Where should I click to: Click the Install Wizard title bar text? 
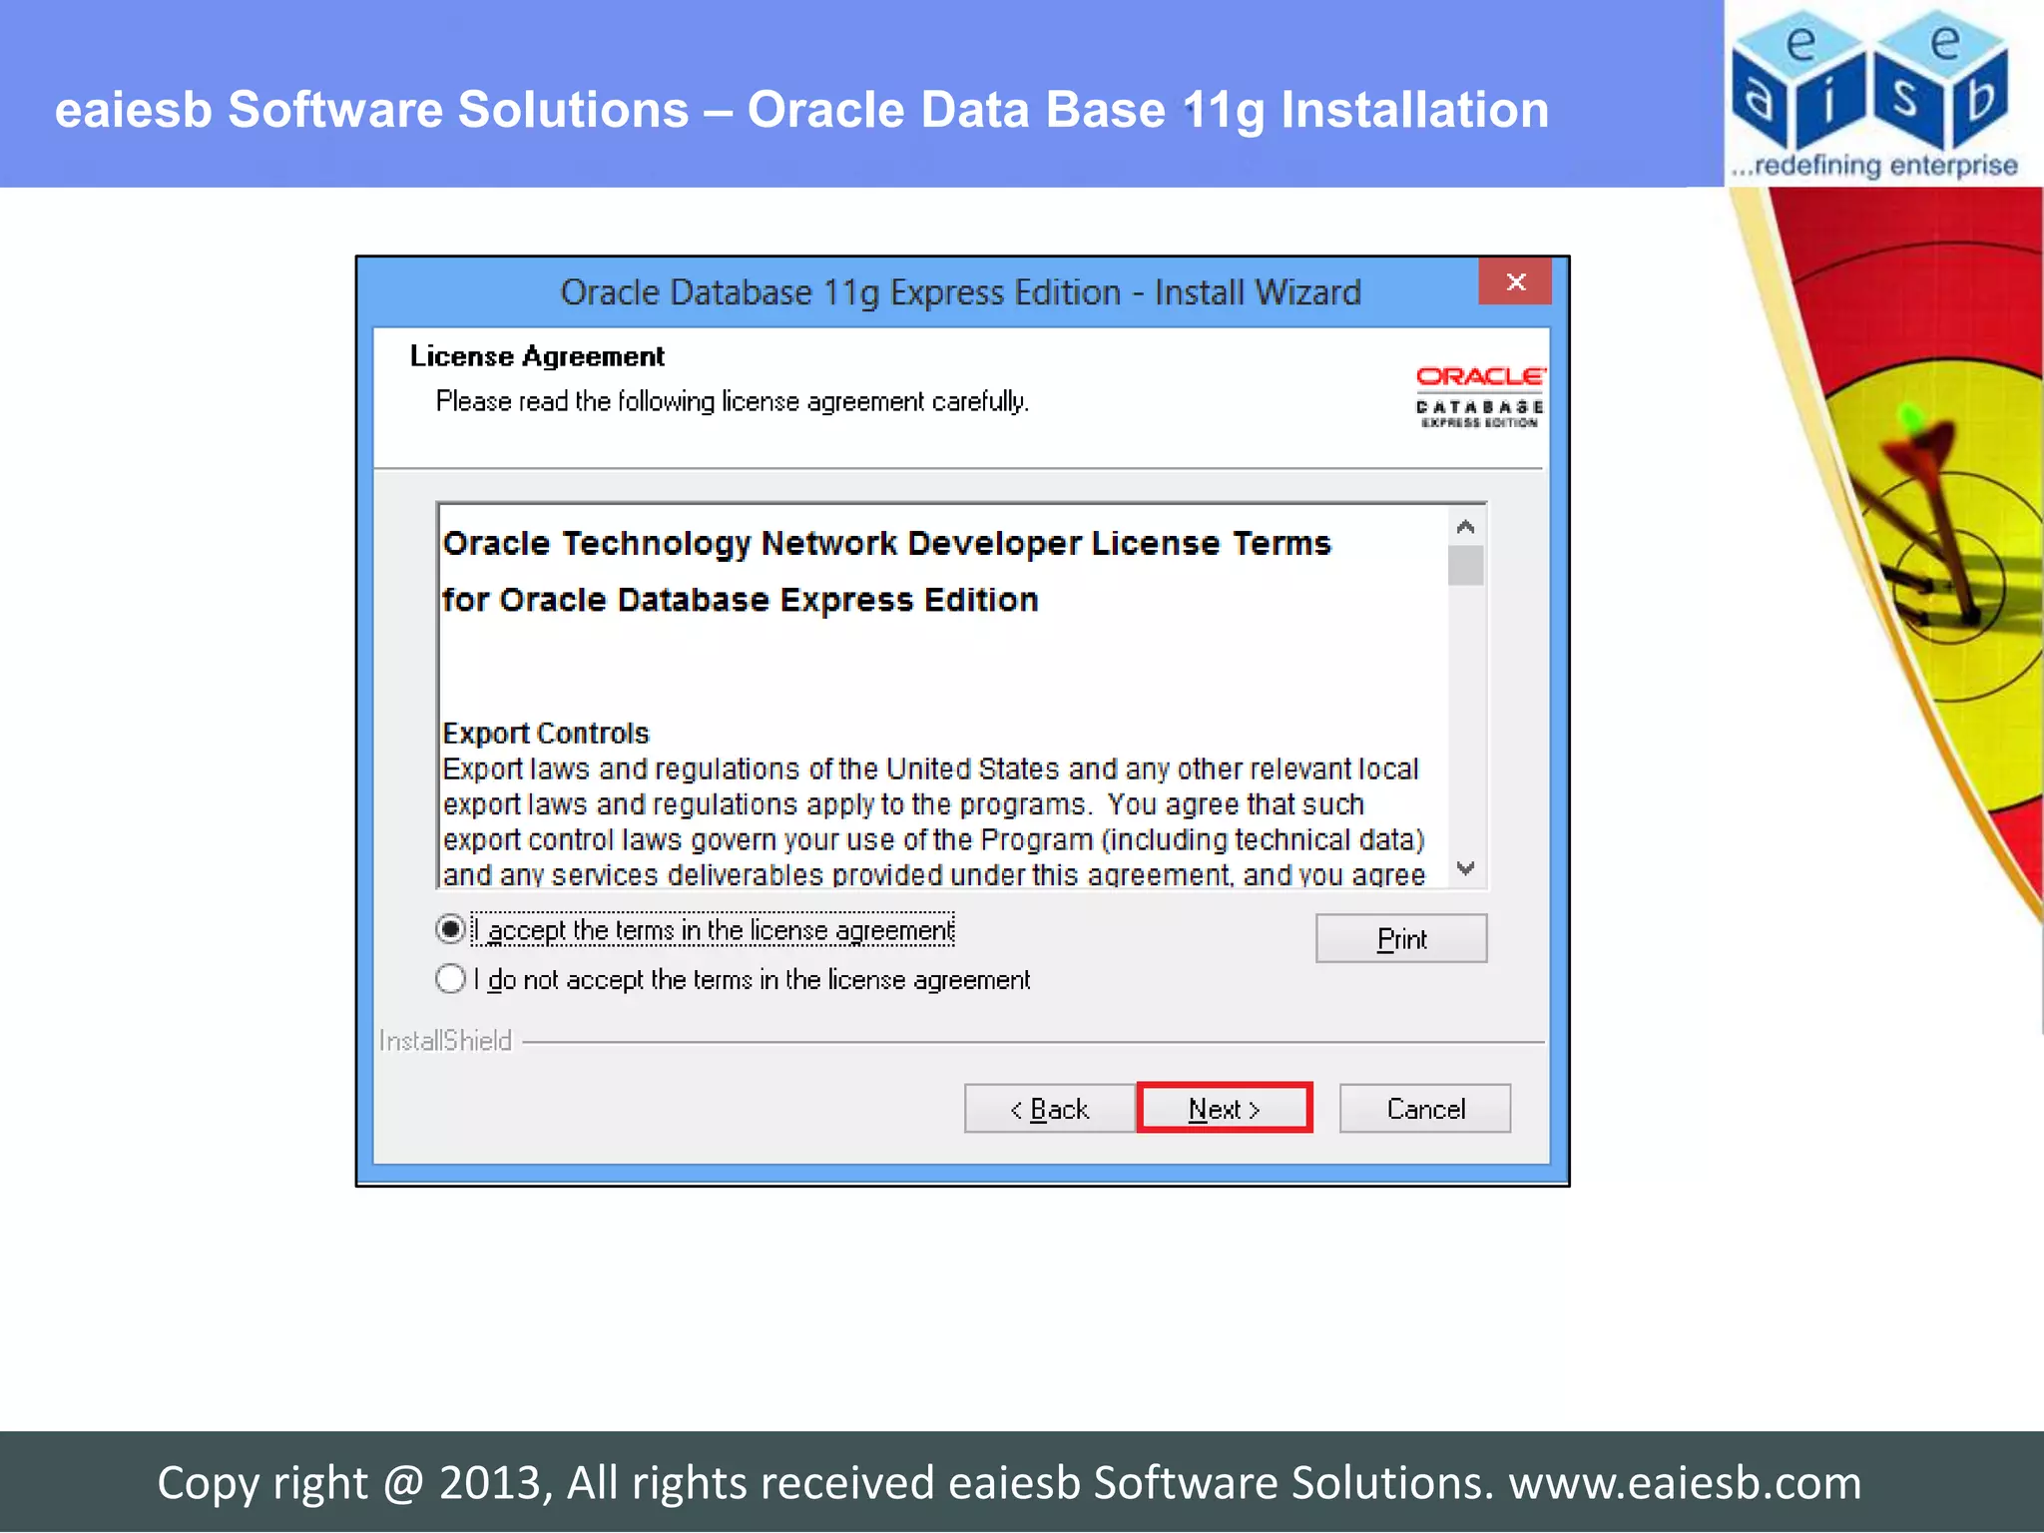960,292
